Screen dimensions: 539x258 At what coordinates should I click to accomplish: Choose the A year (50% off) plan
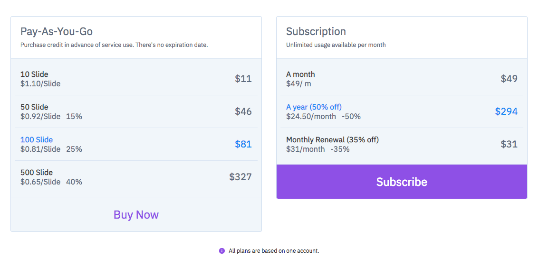[402, 111]
